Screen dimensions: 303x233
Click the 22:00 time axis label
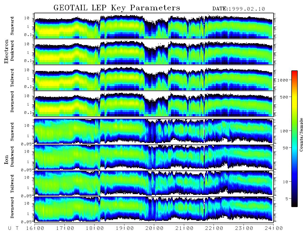pyautogui.click(x=214, y=228)
